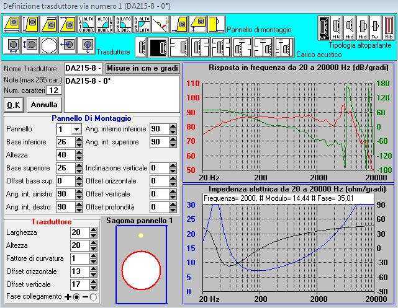Select the panel lower base width icon
This screenshot has height=308, width=398.
(12, 24)
